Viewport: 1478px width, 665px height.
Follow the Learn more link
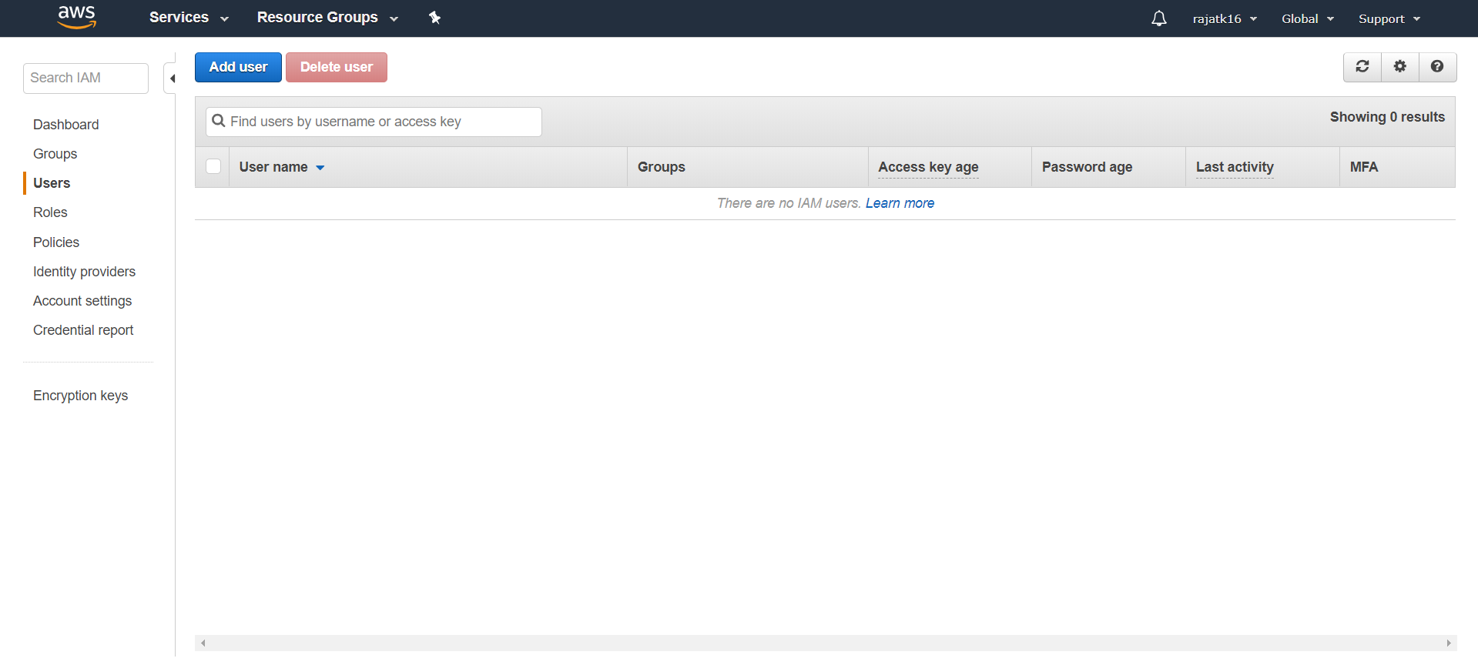pos(900,203)
